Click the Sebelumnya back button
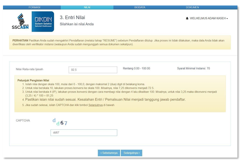 tap(109, 153)
